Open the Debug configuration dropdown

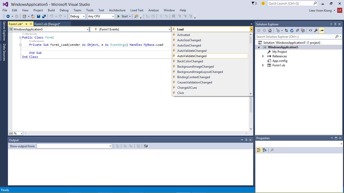78,16
